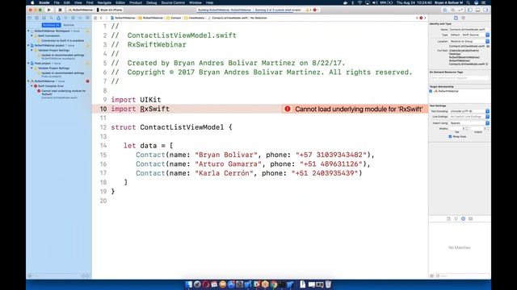Open the Source Control navigator icon

(x=37, y=18)
